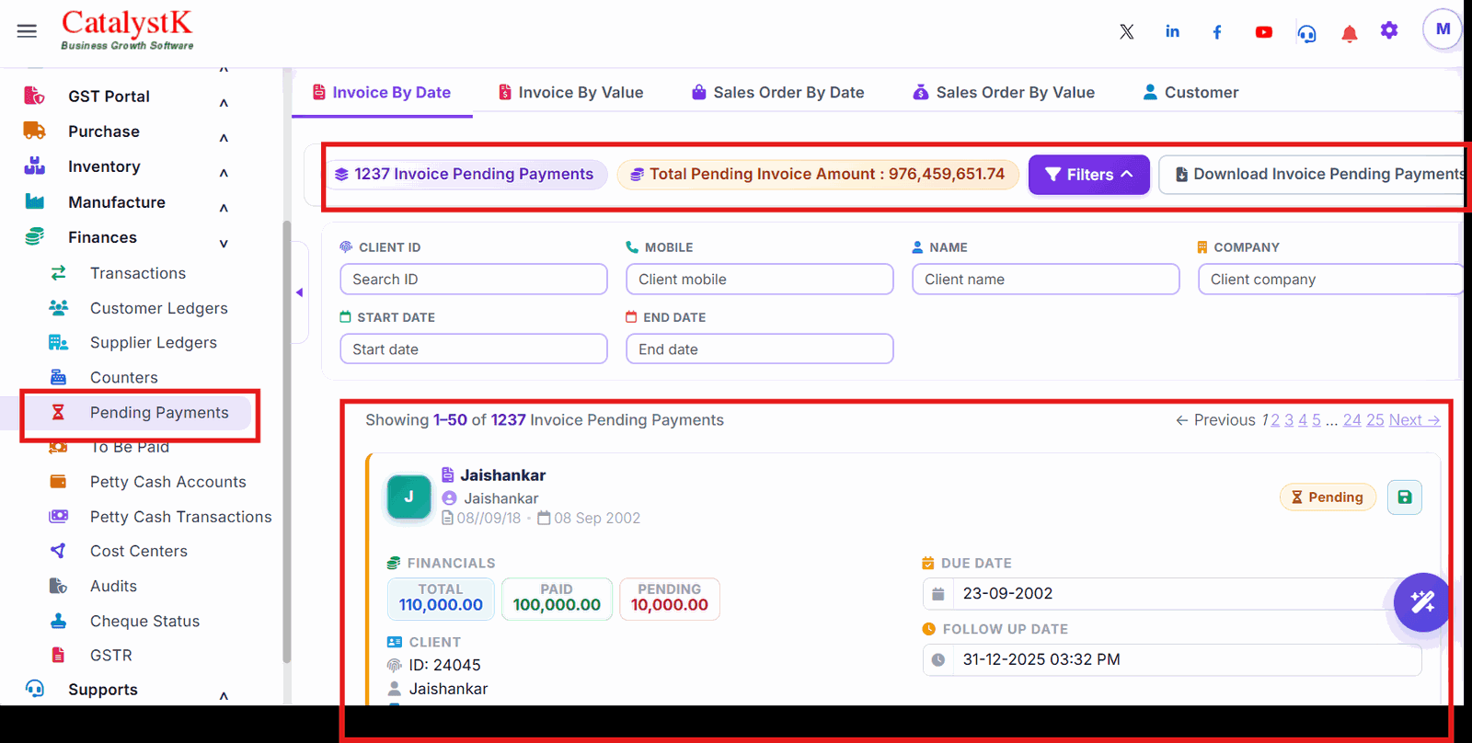This screenshot has height=743, width=1472.
Task: Switch to the Customer tab
Action: coord(1190,92)
